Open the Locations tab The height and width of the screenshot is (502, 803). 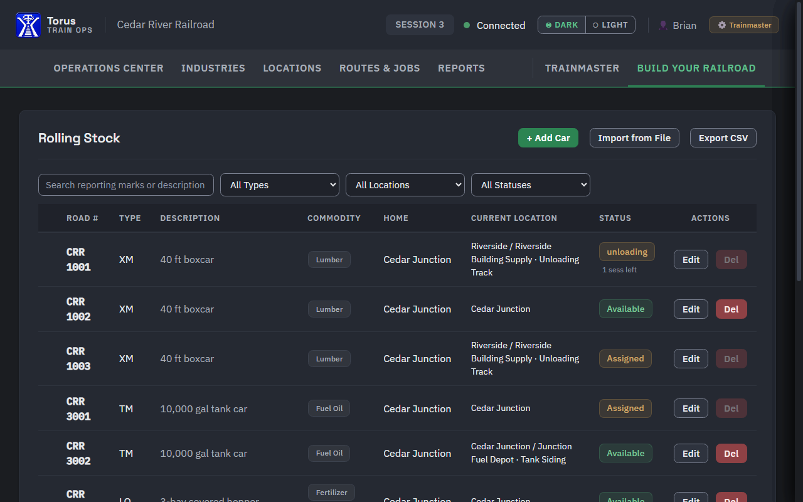coord(292,68)
